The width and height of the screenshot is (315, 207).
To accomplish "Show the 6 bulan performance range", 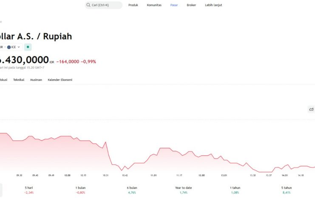I will click(x=132, y=190).
